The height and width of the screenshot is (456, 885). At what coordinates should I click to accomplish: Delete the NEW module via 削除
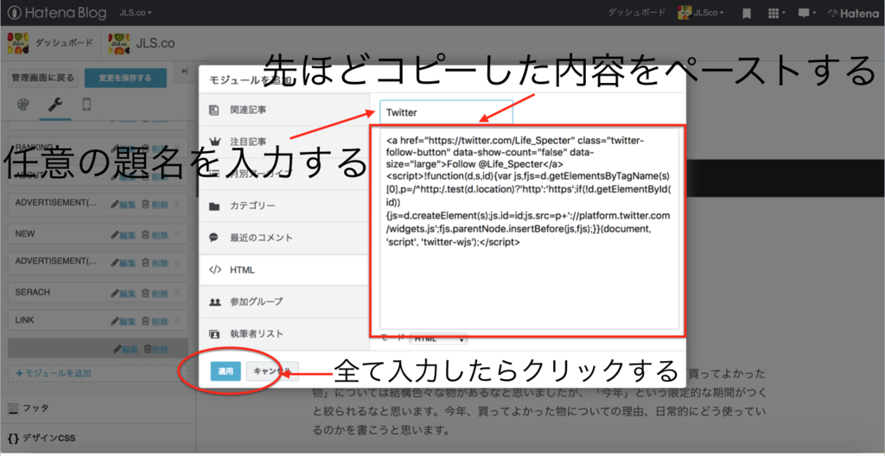[155, 235]
